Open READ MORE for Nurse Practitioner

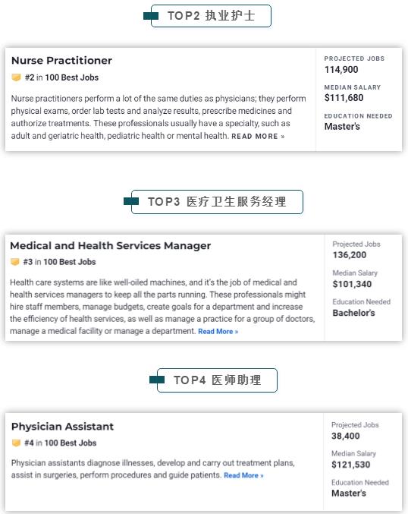(258, 137)
